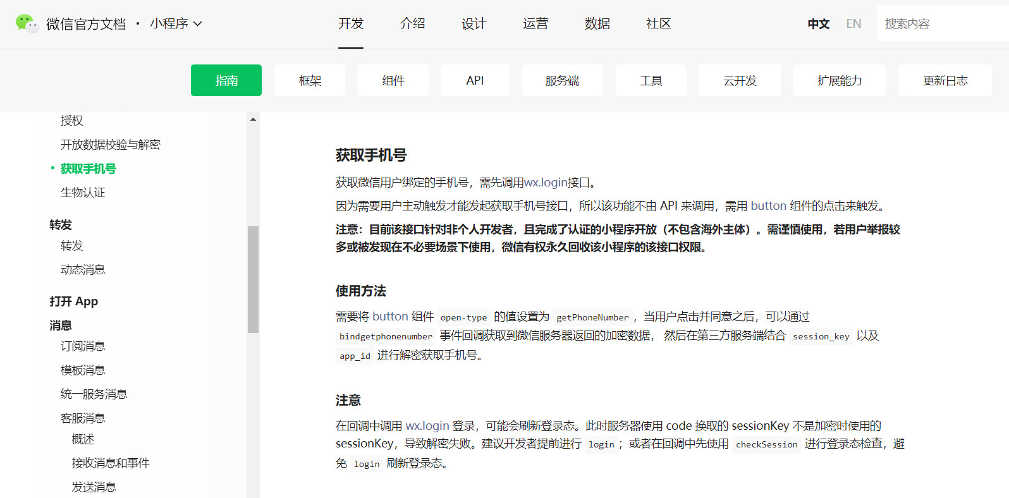Open the 小程序 dropdown chevron
1009x498 pixels.
pos(197,24)
